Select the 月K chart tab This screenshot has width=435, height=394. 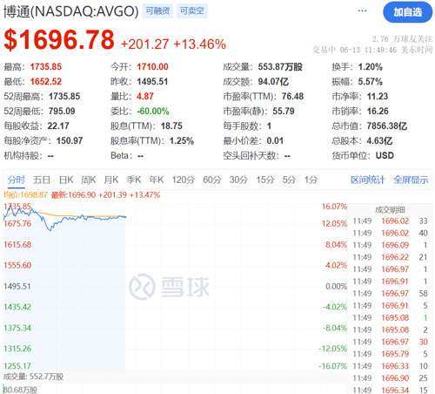(x=111, y=180)
